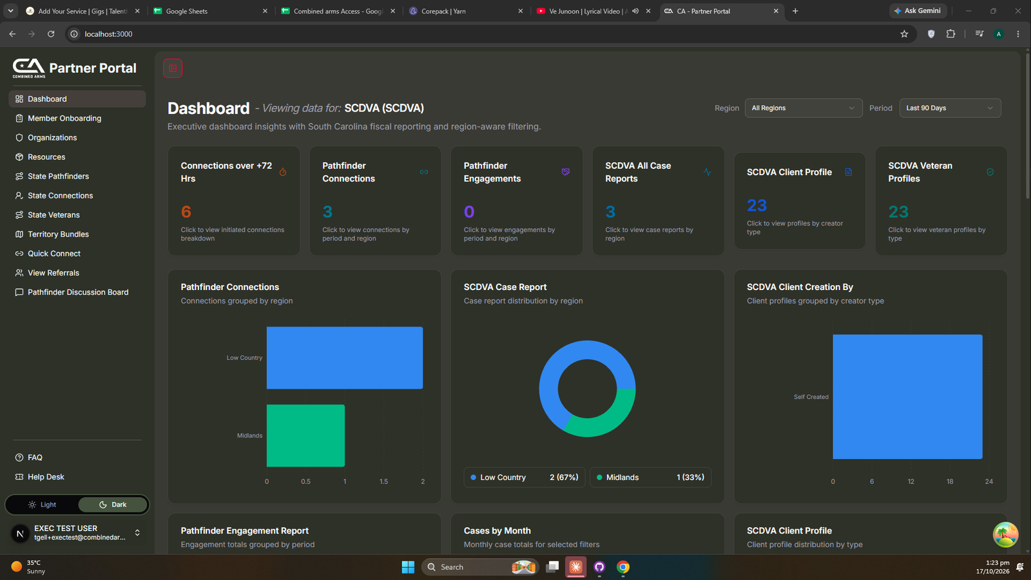Click the Dashboard grid icon in sidebar
This screenshot has height=580, width=1031.
tap(19, 99)
